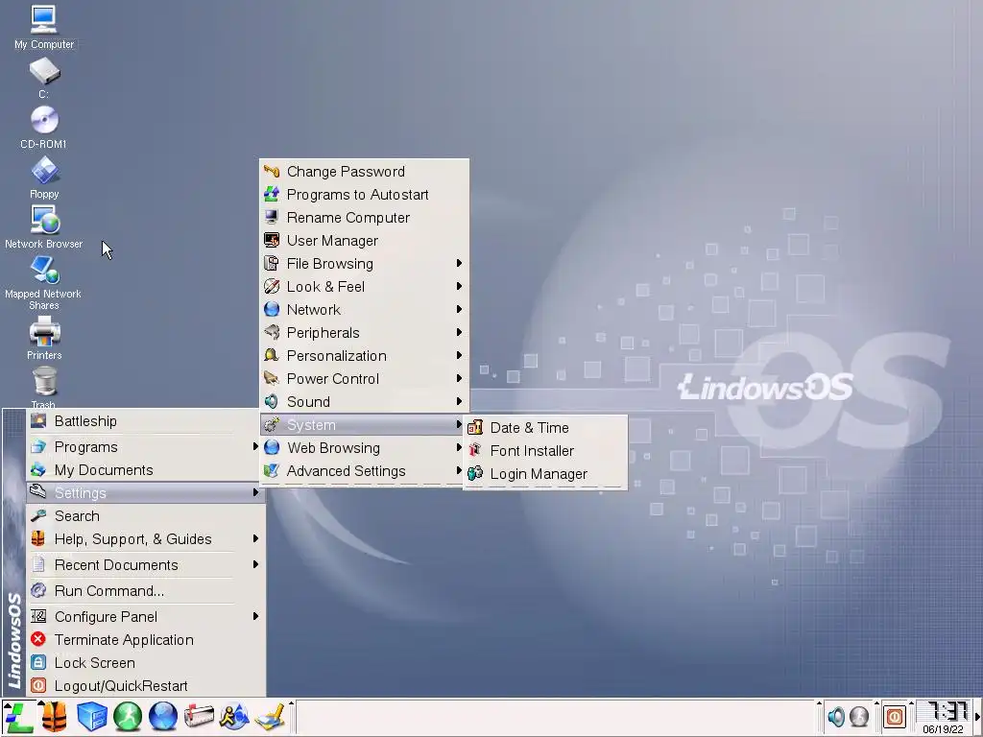Expand the Configure Panel submenu
Viewport: 983px width, 737px height.
tap(146, 617)
